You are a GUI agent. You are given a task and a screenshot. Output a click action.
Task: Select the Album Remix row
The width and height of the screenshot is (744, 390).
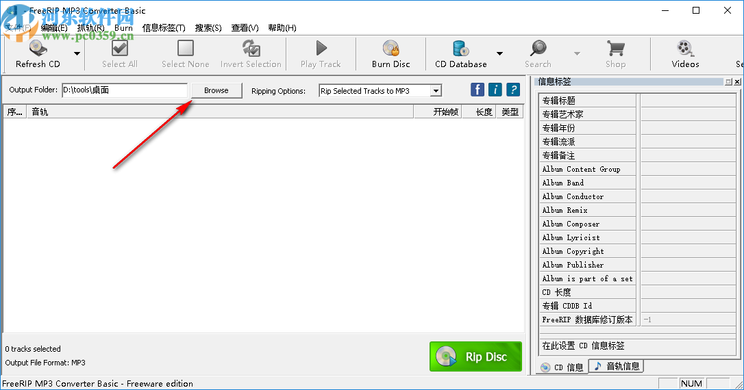[638, 211]
